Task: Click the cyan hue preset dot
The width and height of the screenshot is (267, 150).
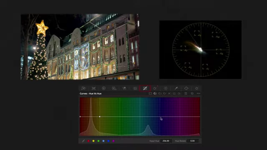Action: (103, 141)
